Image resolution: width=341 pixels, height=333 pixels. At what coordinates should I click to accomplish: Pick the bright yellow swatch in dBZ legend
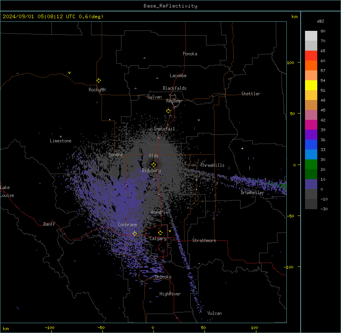coord(311,85)
